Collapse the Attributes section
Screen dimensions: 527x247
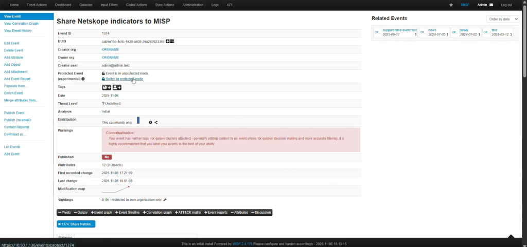tap(239, 213)
